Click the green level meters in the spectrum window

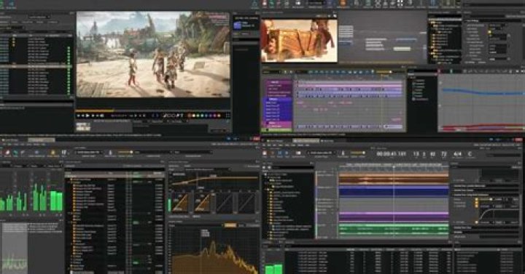coord(31,197)
